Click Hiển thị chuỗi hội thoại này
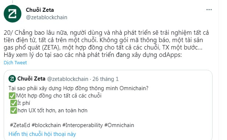 tap(42, 134)
